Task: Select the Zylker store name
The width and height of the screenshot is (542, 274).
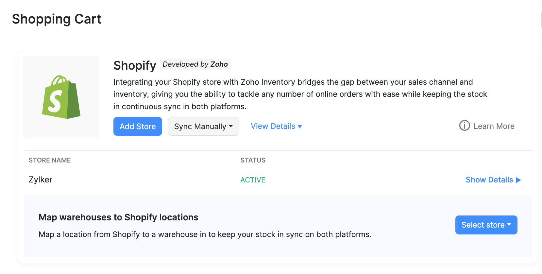Action: (x=41, y=180)
